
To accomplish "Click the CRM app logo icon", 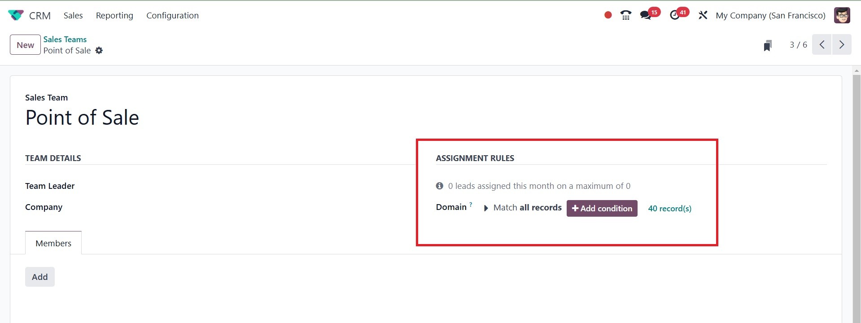I will coord(16,15).
